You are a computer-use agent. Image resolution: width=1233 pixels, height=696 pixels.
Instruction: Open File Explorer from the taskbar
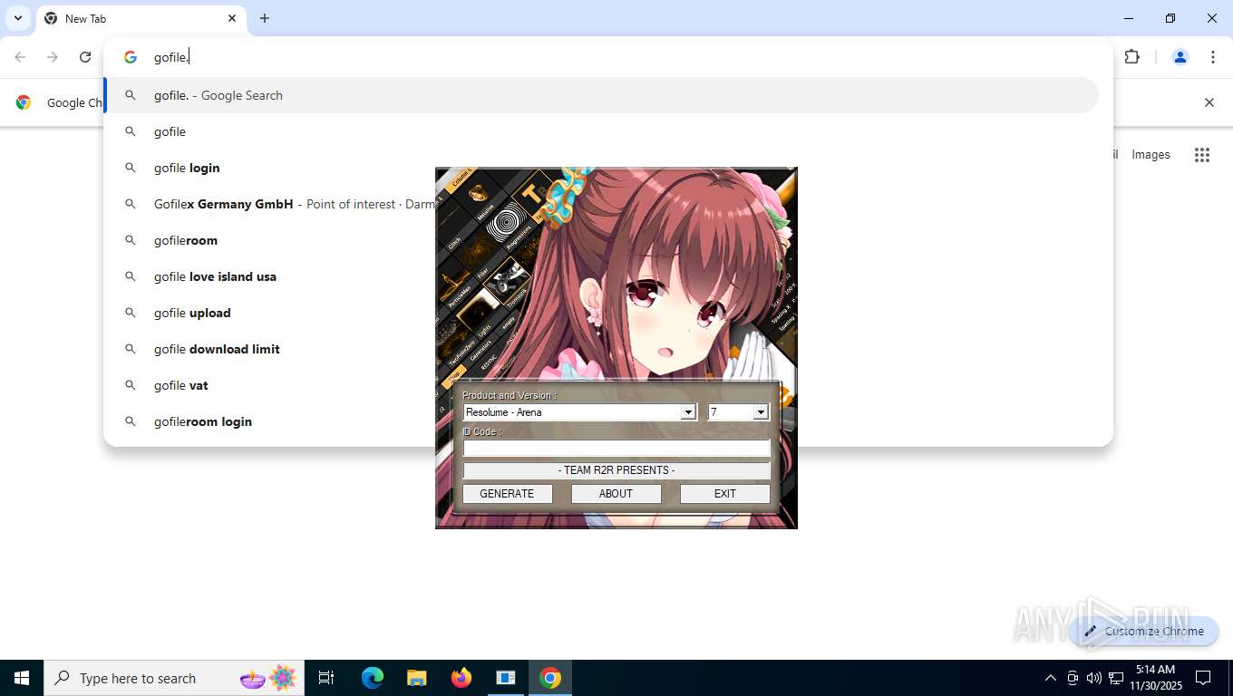[416, 678]
